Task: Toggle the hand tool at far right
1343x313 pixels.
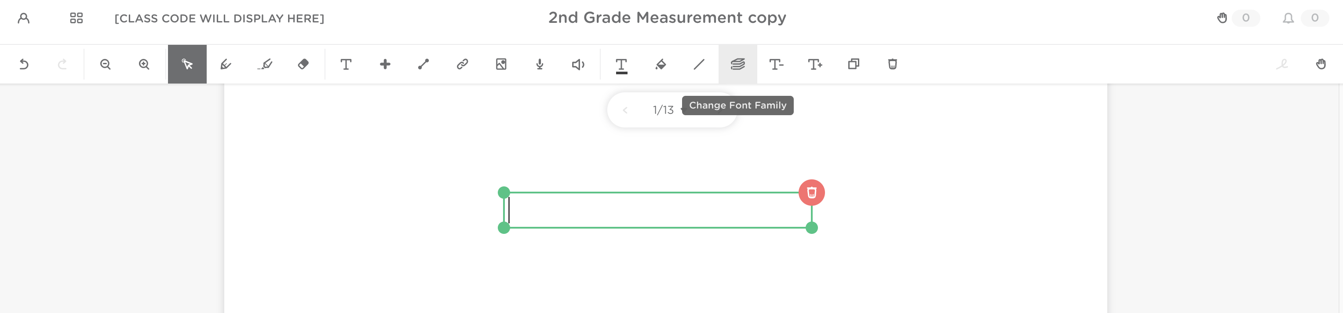Action: point(1320,64)
